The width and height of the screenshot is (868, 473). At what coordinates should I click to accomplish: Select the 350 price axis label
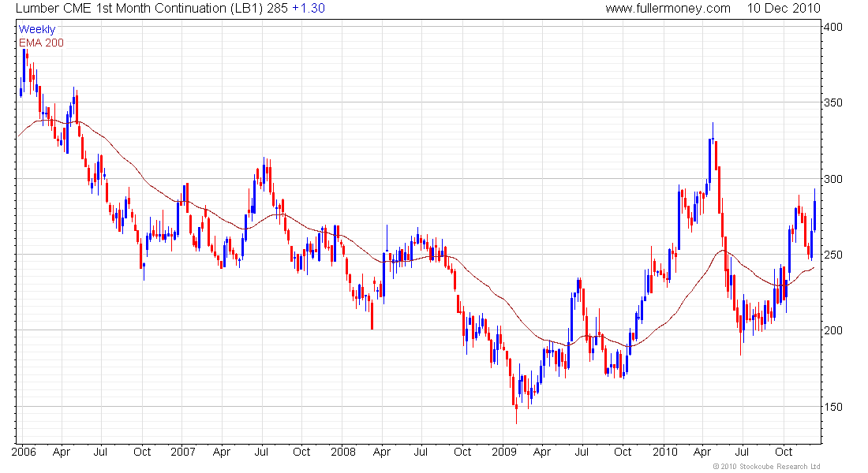pos(835,103)
